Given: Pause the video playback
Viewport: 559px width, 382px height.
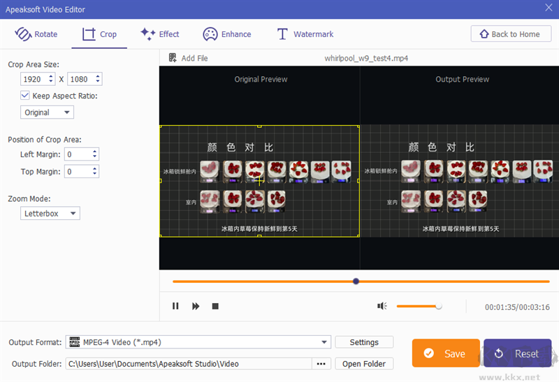Looking at the screenshot, I should [175, 306].
